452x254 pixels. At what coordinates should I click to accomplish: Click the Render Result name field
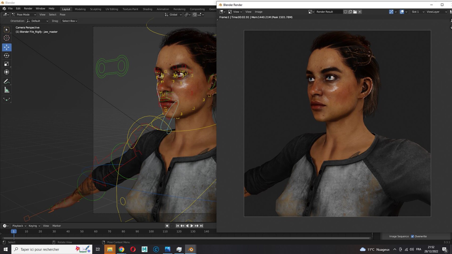[329, 12]
